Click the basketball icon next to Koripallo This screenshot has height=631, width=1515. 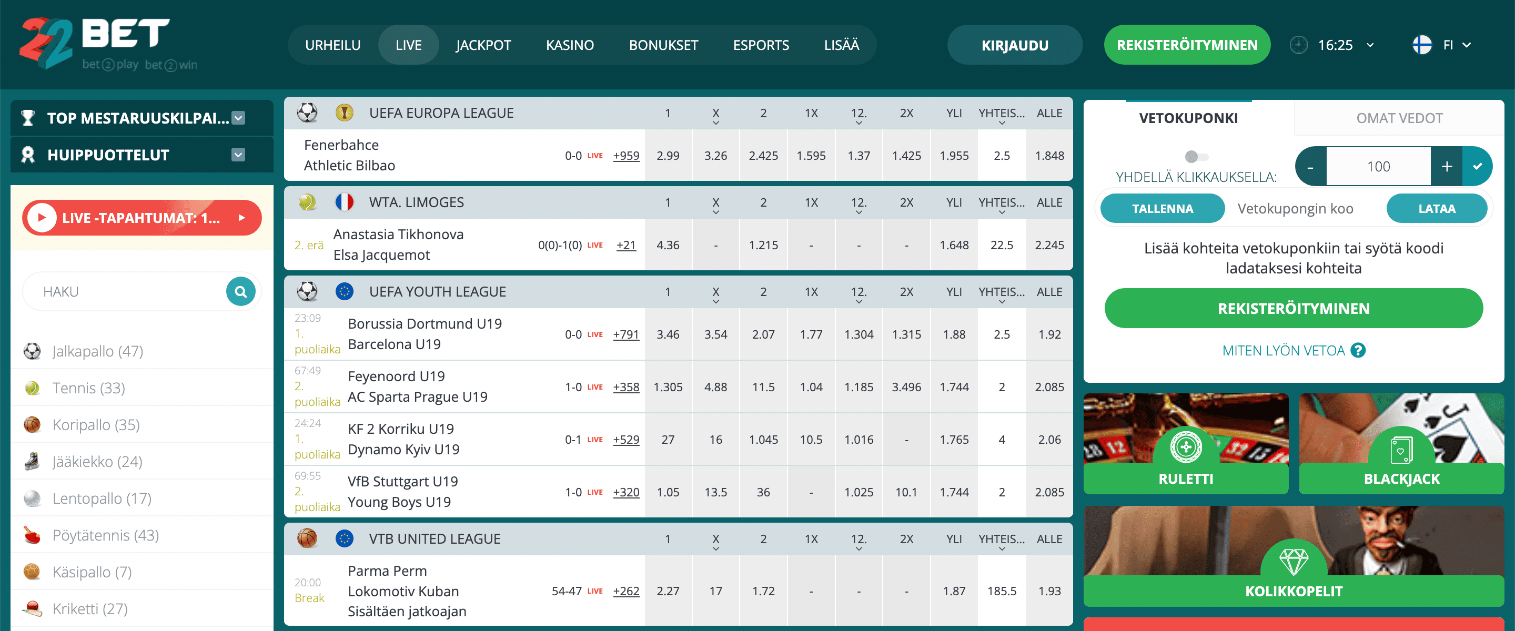32,424
